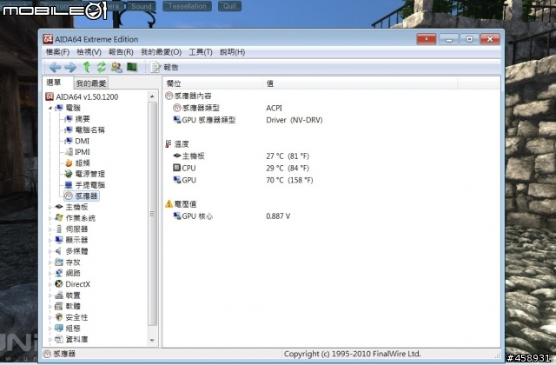Click the Quit button in background benchmark window
The height and width of the screenshot is (365, 556).
pos(229,6)
